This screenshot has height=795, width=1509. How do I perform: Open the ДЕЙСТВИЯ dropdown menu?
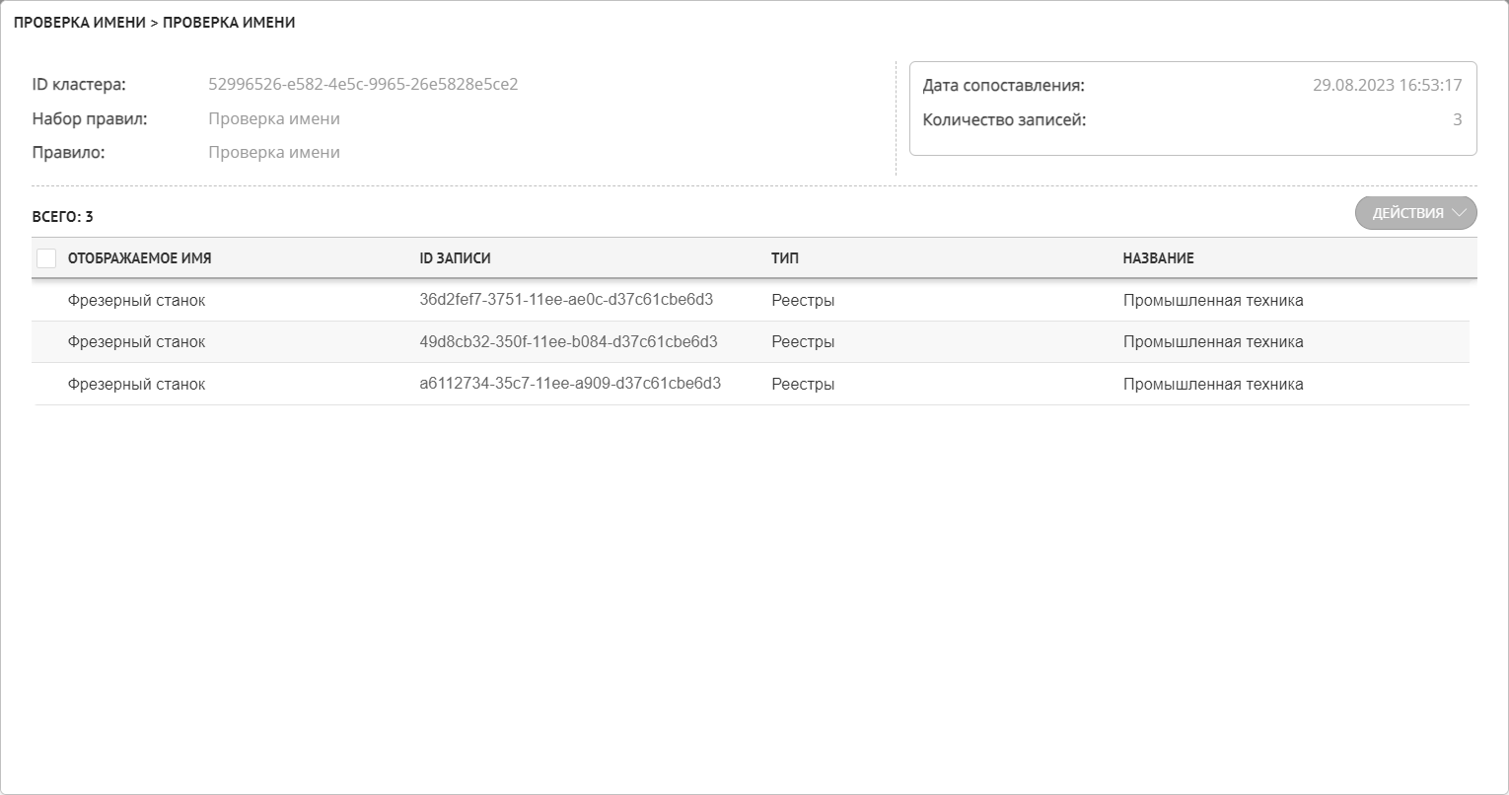tap(1415, 213)
